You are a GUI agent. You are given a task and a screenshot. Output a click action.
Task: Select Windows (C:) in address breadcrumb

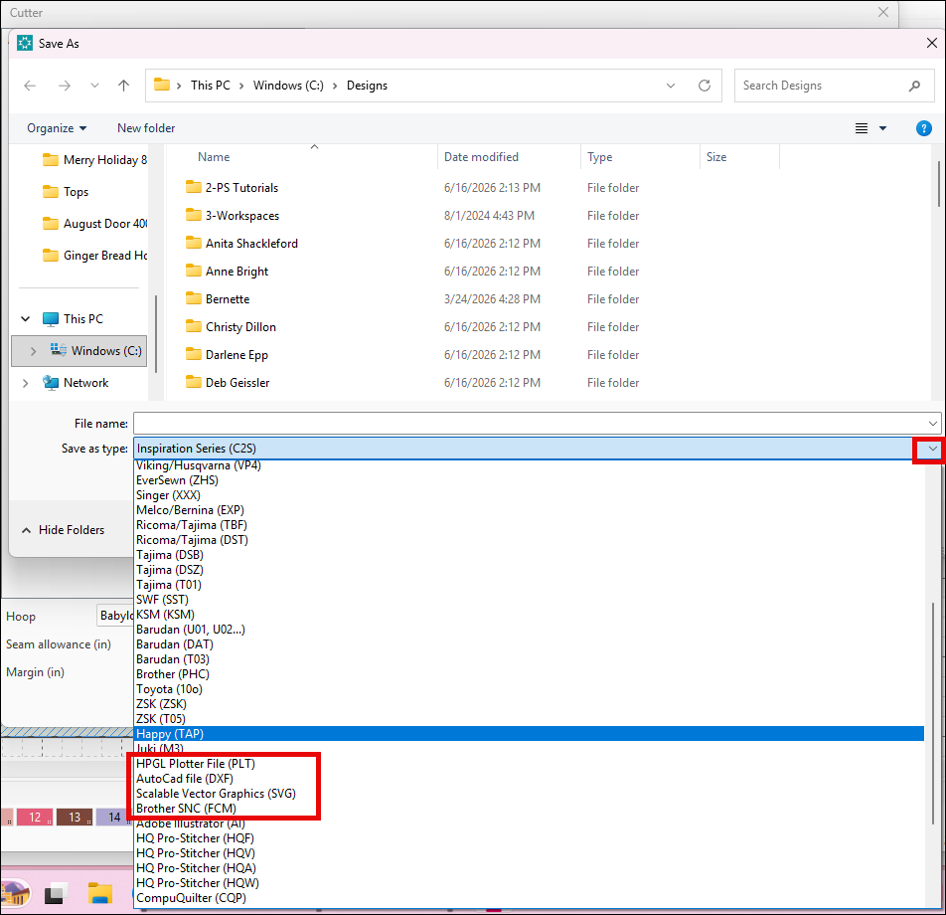click(x=288, y=86)
